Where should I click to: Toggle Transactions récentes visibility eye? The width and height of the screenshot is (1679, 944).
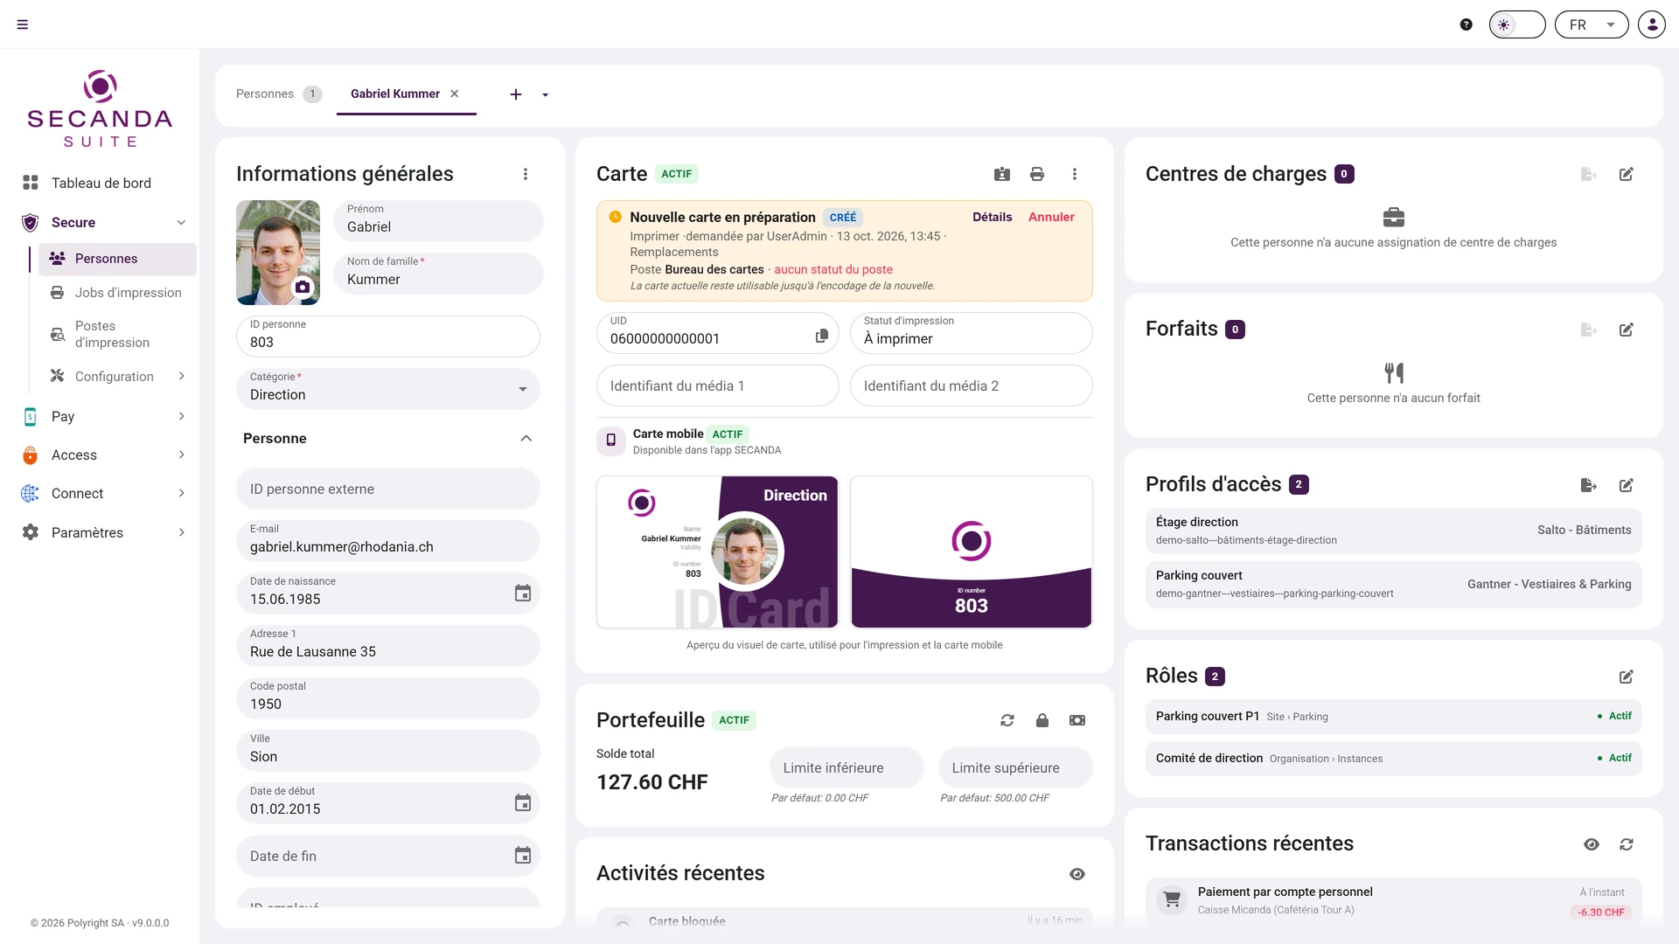[1592, 844]
